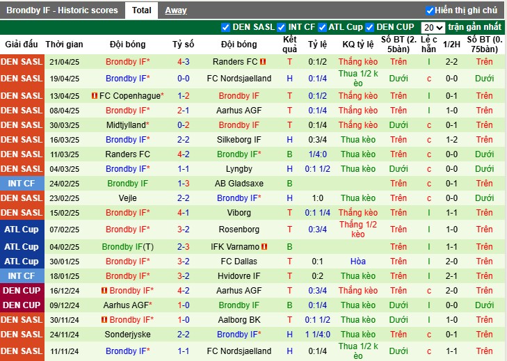Open Aarhus AGF team on 08/04/25 row
This screenshot has width=507, height=361.
[x=239, y=111]
